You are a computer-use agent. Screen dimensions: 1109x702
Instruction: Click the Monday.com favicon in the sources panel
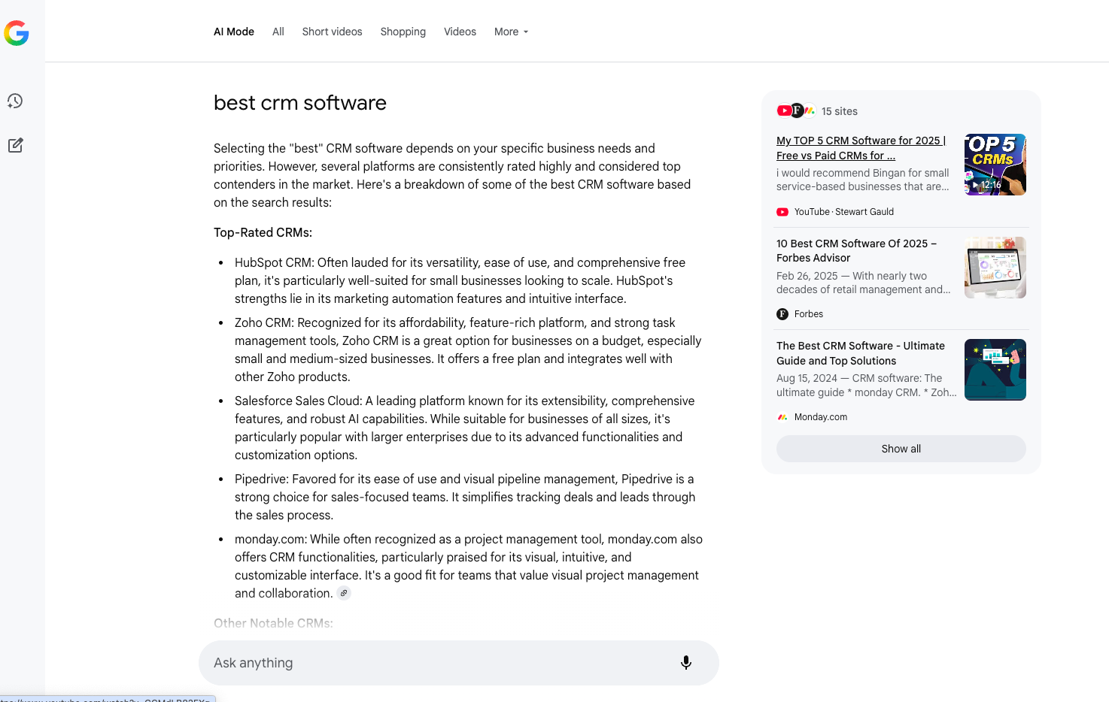(782, 416)
